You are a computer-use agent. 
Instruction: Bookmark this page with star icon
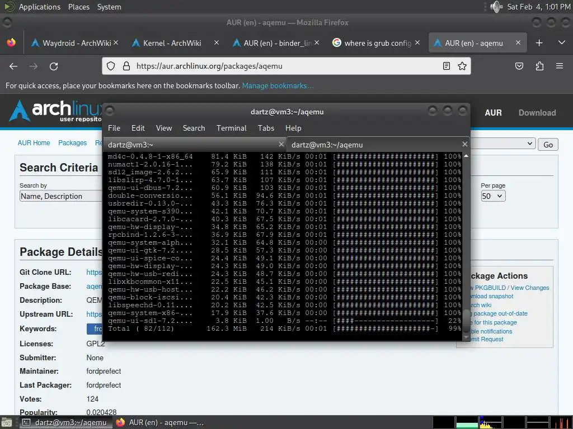tap(462, 66)
